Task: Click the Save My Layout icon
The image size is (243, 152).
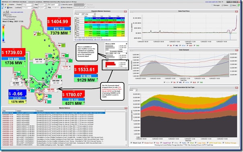Action: (x=62, y=5)
